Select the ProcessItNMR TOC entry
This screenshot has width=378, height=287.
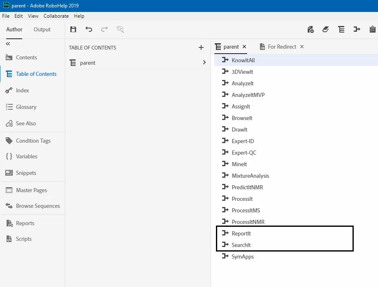click(296, 222)
